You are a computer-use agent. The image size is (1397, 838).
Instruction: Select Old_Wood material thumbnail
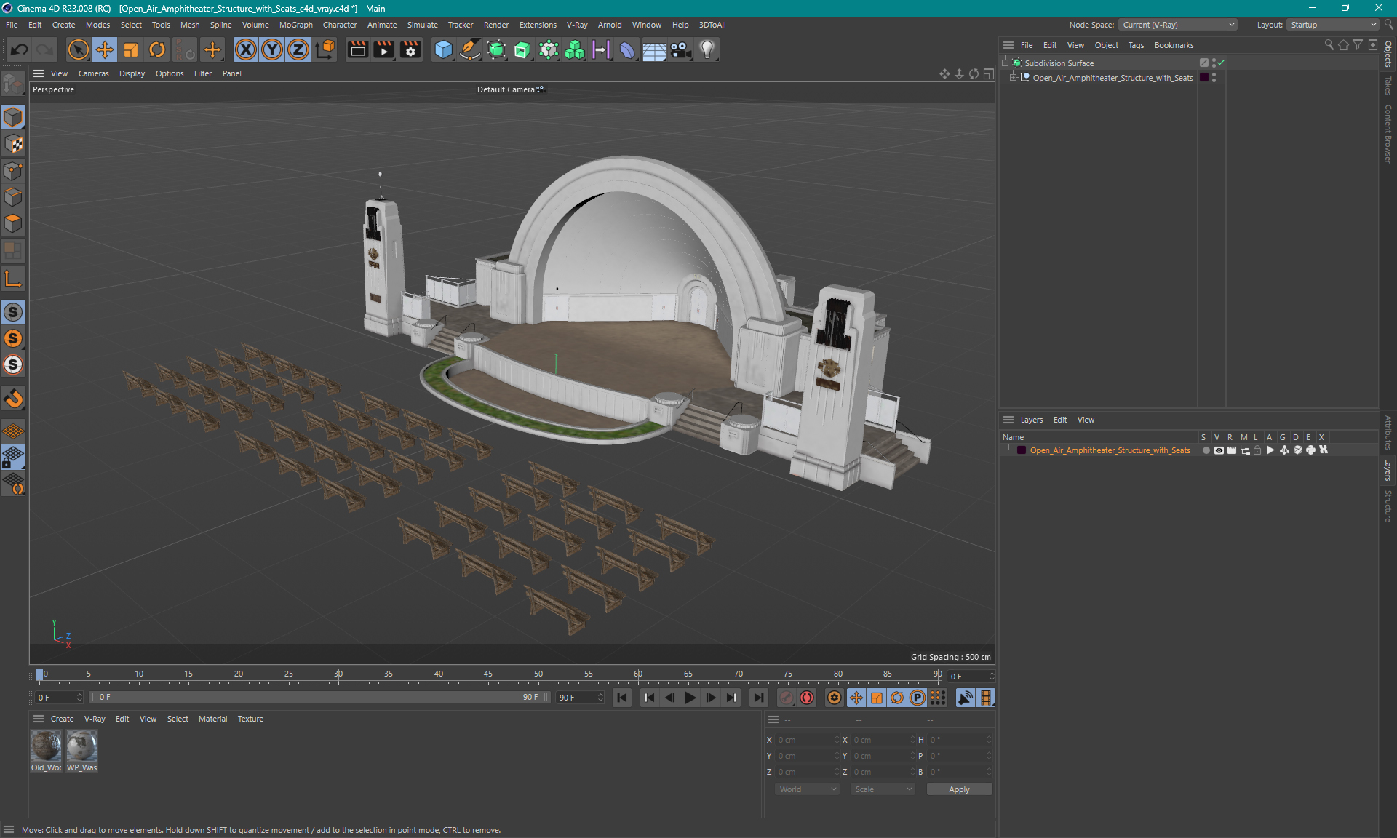click(x=46, y=747)
